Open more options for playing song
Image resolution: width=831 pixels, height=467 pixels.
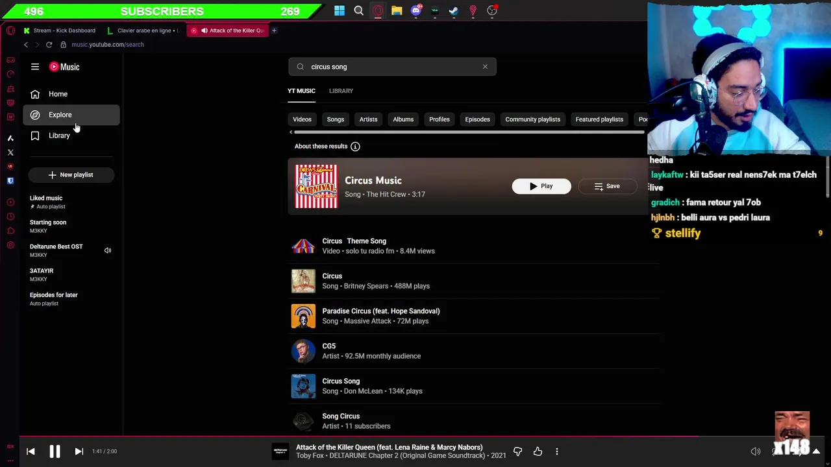point(556,451)
